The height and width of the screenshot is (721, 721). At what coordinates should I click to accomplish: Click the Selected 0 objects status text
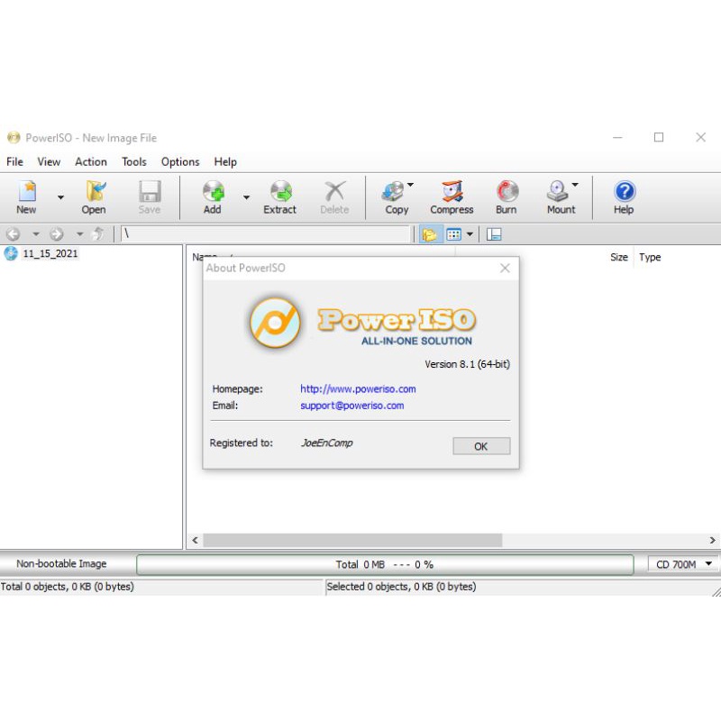point(401,587)
